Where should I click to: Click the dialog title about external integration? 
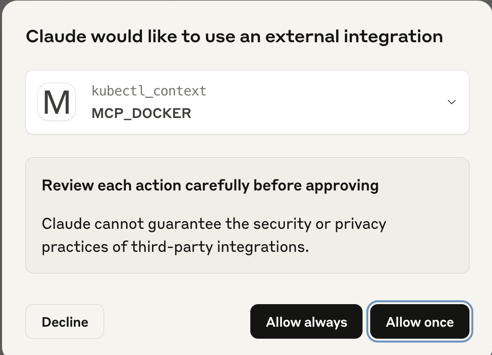pyautogui.click(x=234, y=36)
